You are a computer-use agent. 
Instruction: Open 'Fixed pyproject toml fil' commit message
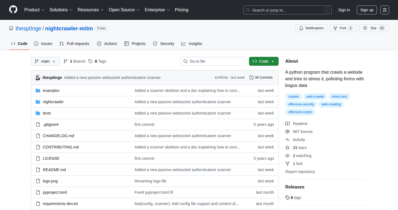point(154,192)
